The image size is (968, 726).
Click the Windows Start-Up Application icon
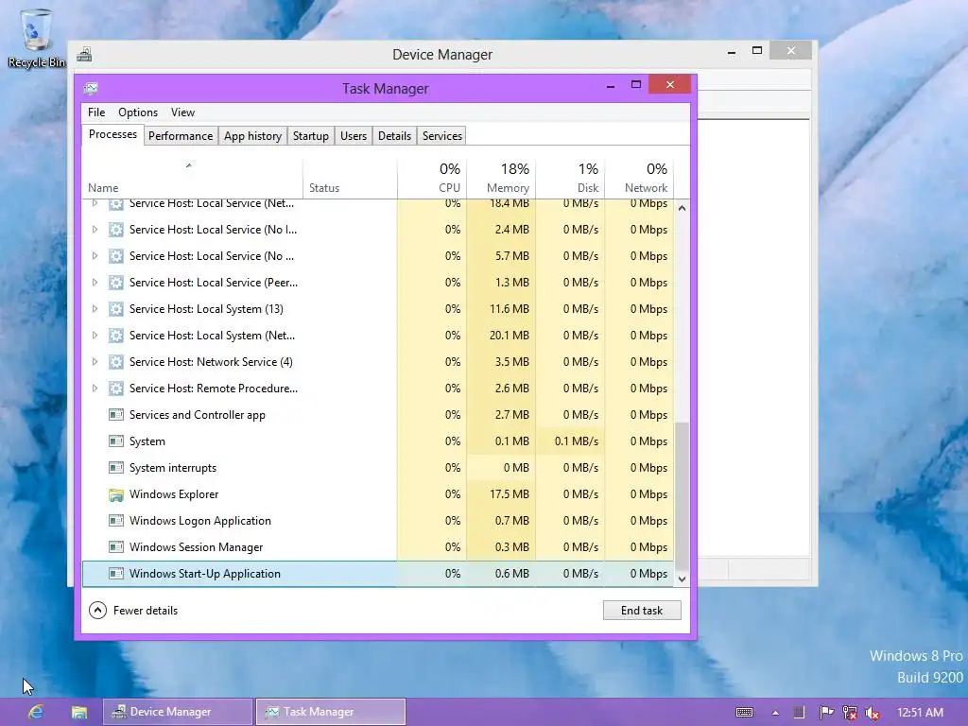point(115,574)
